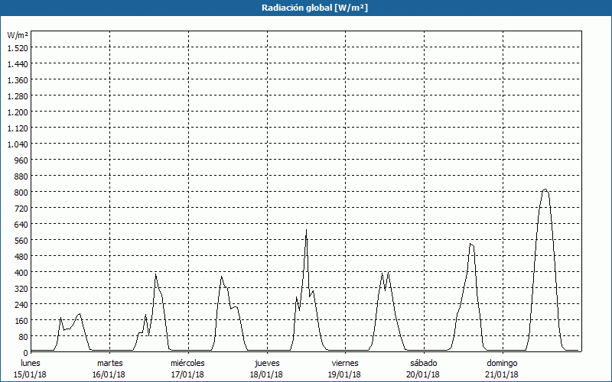
Task: Click Saturday's peak near 540
Action: [471, 244]
